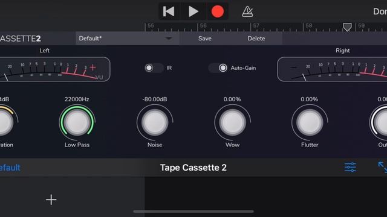Click the playhead marker on the ruler
The height and width of the screenshot is (217, 387).
click(x=347, y=27)
